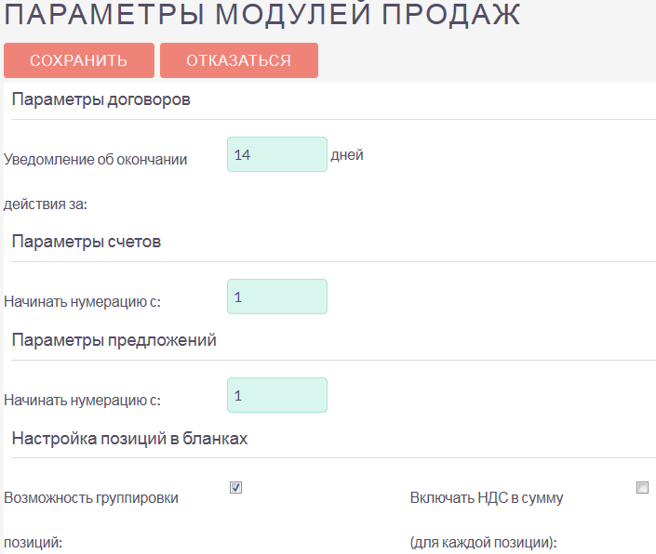The height and width of the screenshot is (554, 656).
Task: Enable the Включать НДС в сумму checkbox
Action: [642, 487]
